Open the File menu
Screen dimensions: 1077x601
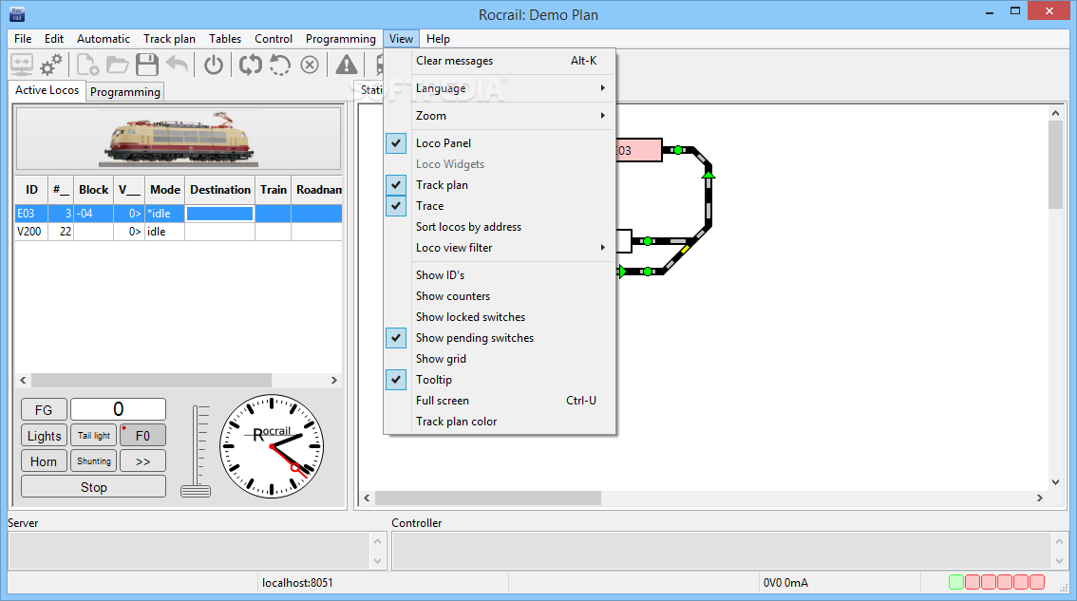pos(23,39)
